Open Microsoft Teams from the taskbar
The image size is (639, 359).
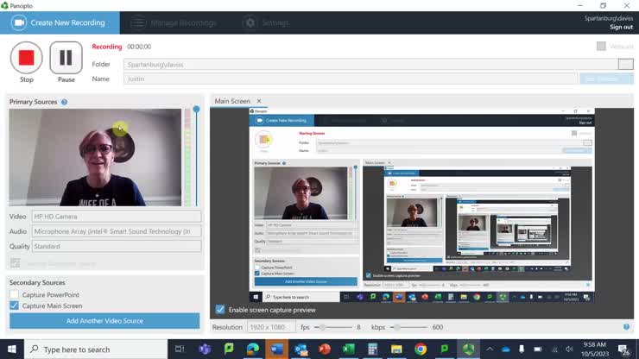coord(205,350)
